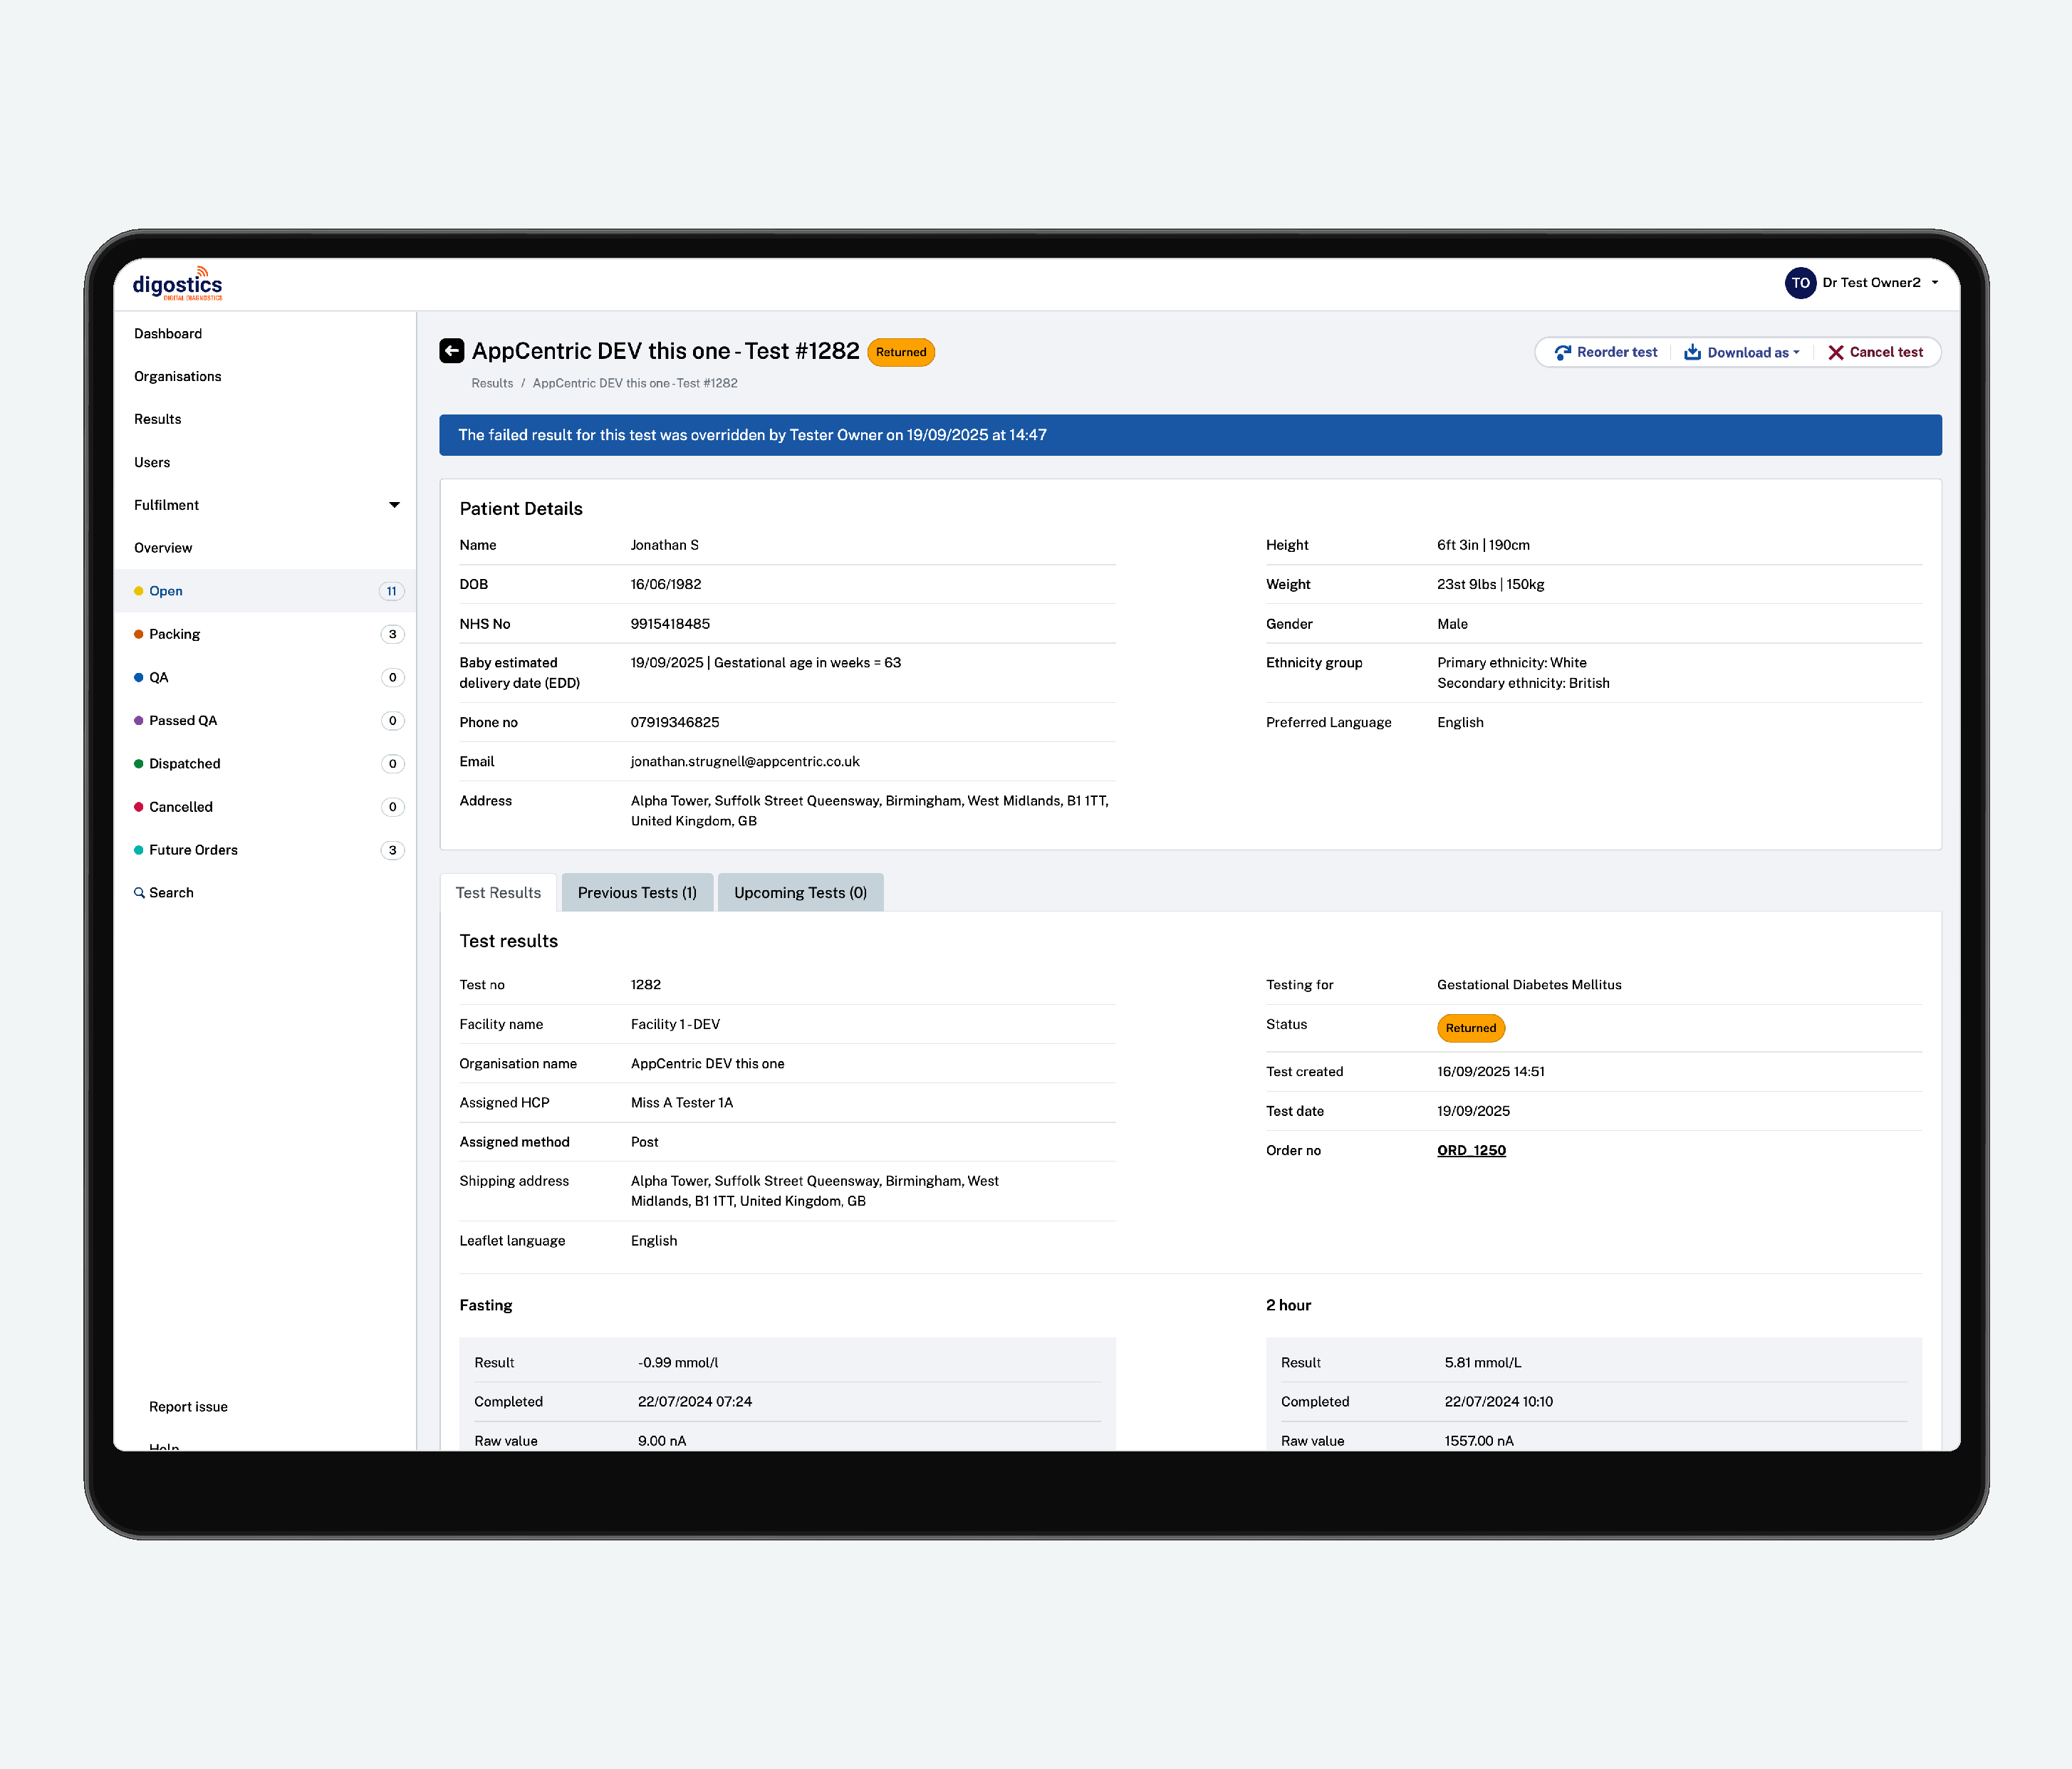2072x1769 pixels.
Task: Click the Download as tray icon
Action: [1692, 352]
